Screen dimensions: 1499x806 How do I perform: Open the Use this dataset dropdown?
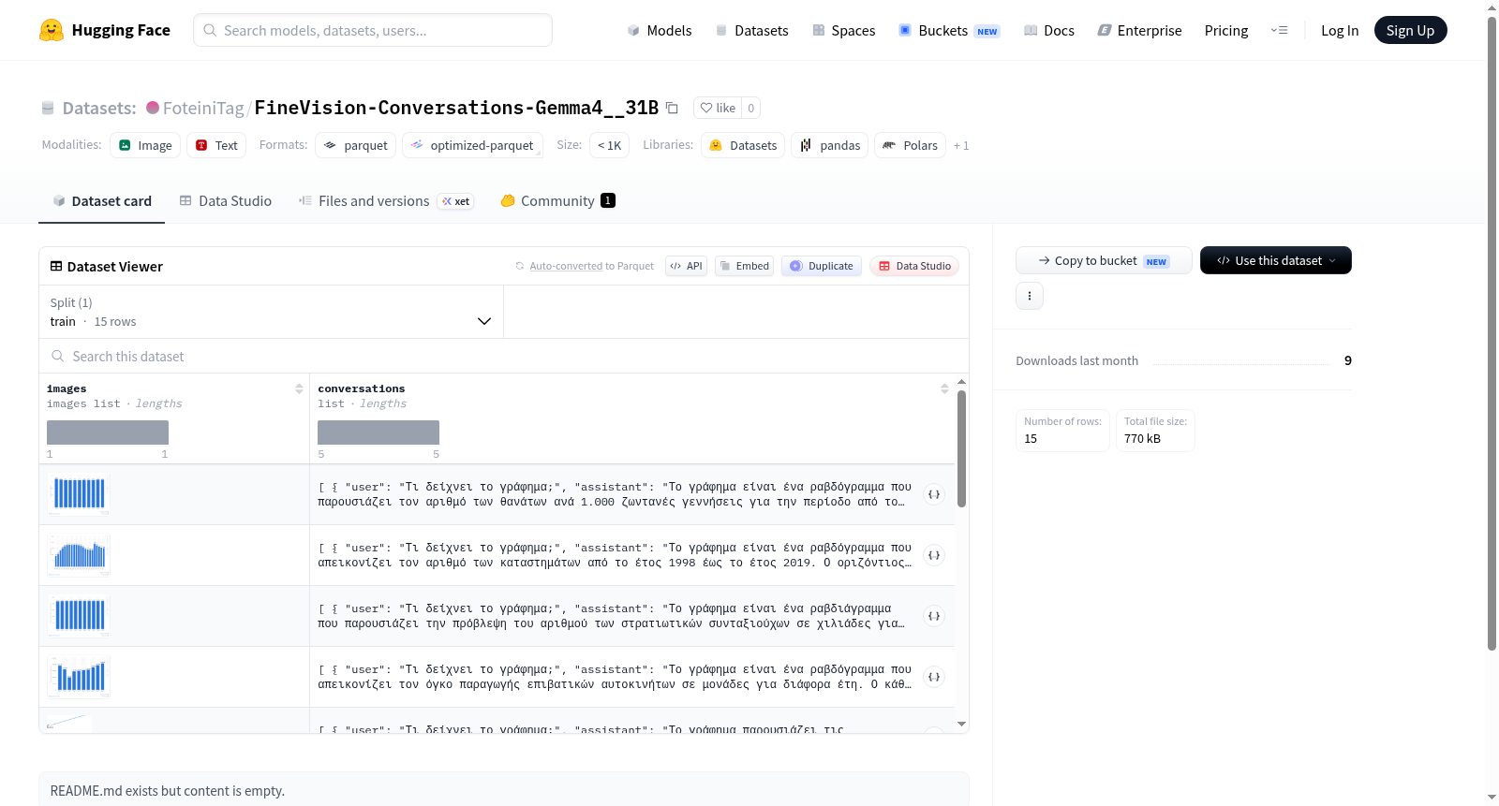coord(1276,260)
